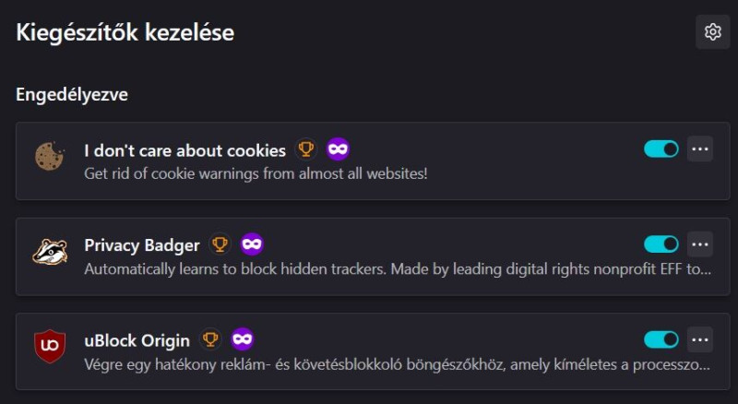The image size is (738, 404).
Task: Open the I don't care about cookies title
Action: pos(184,150)
